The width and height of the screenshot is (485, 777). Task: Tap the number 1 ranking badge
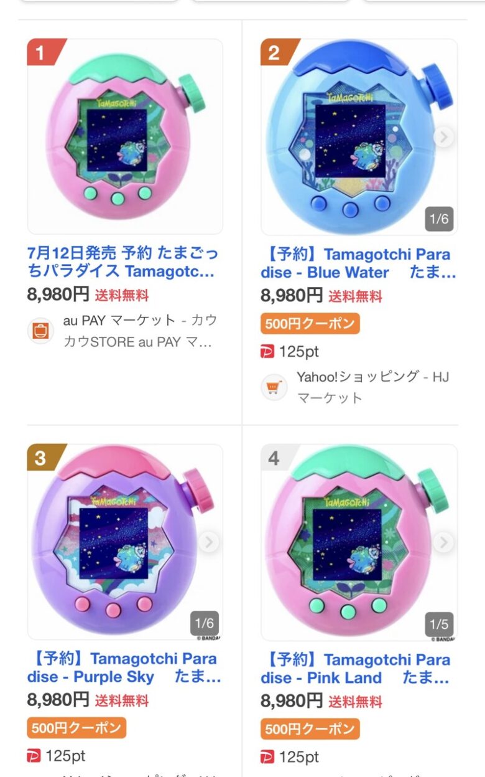tap(42, 54)
